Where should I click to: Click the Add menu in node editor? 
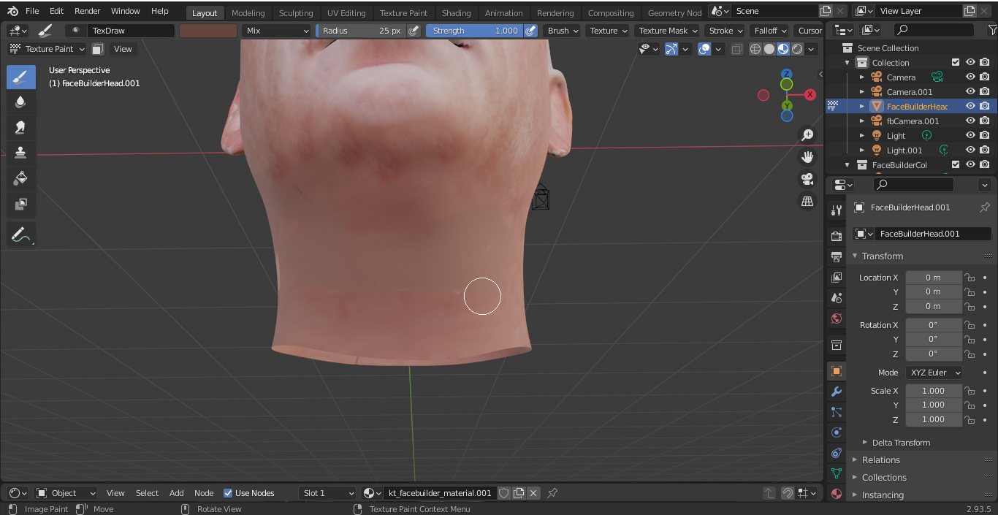(x=177, y=493)
